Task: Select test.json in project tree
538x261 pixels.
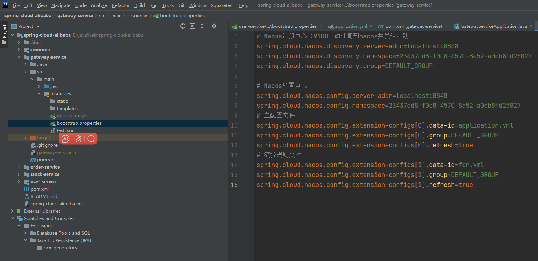Action: pyautogui.click(x=63, y=130)
